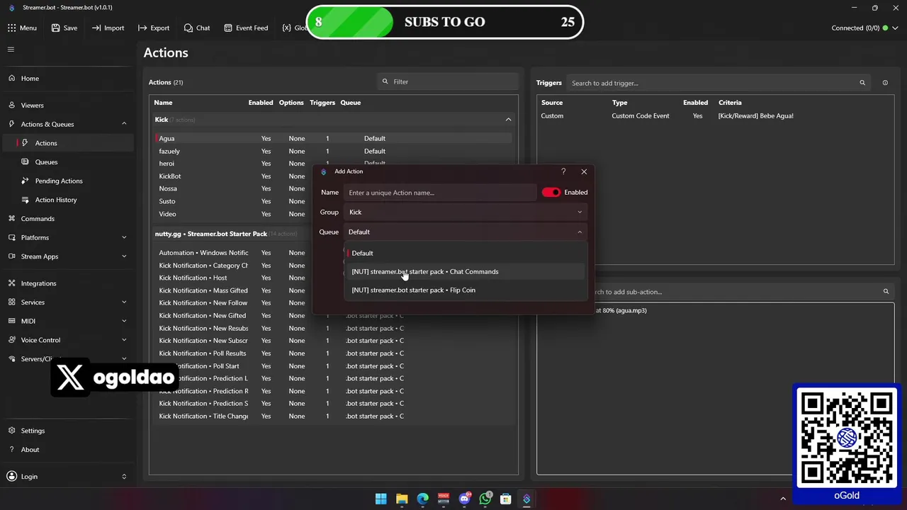Open the Group dropdown showing Kick
Viewport: 907px width, 510px height.
pyautogui.click(x=466, y=212)
